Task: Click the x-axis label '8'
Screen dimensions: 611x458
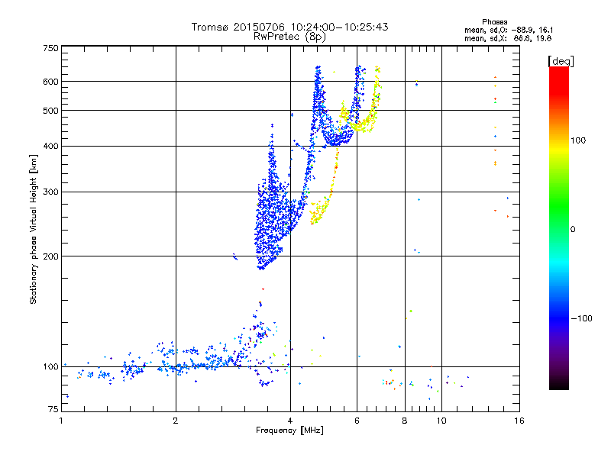Action: tap(405, 421)
